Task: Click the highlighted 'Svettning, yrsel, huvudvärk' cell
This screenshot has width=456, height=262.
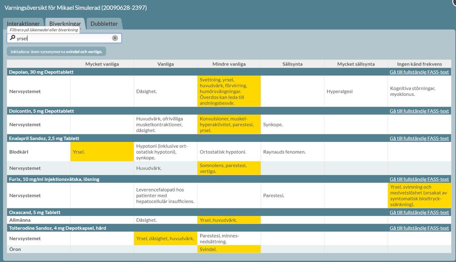Action: pos(229,91)
